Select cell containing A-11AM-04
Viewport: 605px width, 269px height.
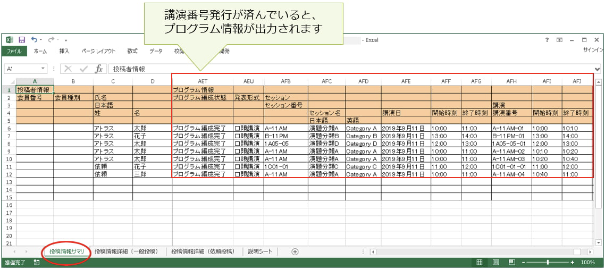(511, 174)
